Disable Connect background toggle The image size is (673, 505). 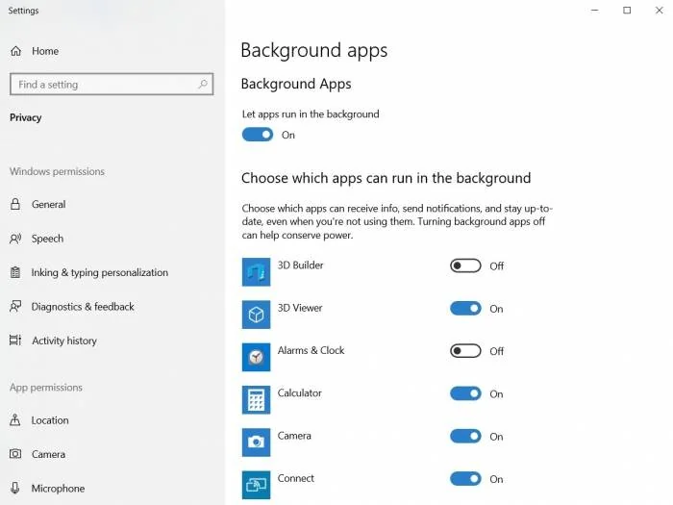tap(465, 479)
